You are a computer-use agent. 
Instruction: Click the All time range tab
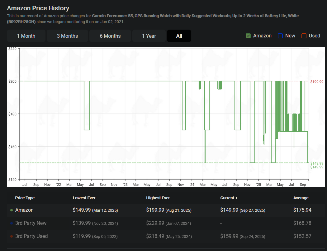(x=179, y=36)
